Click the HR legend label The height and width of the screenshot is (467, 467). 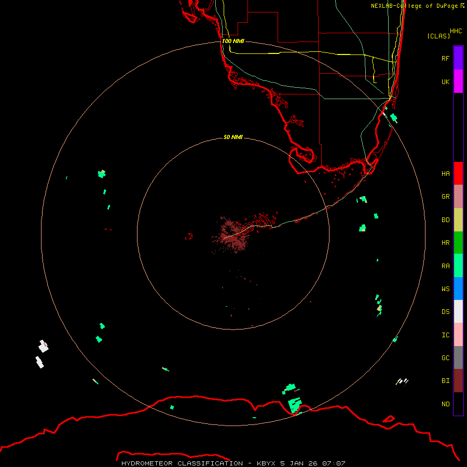[445, 243]
